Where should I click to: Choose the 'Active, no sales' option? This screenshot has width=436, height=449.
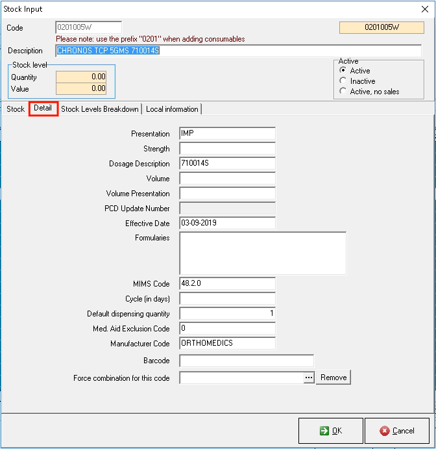coord(343,92)
